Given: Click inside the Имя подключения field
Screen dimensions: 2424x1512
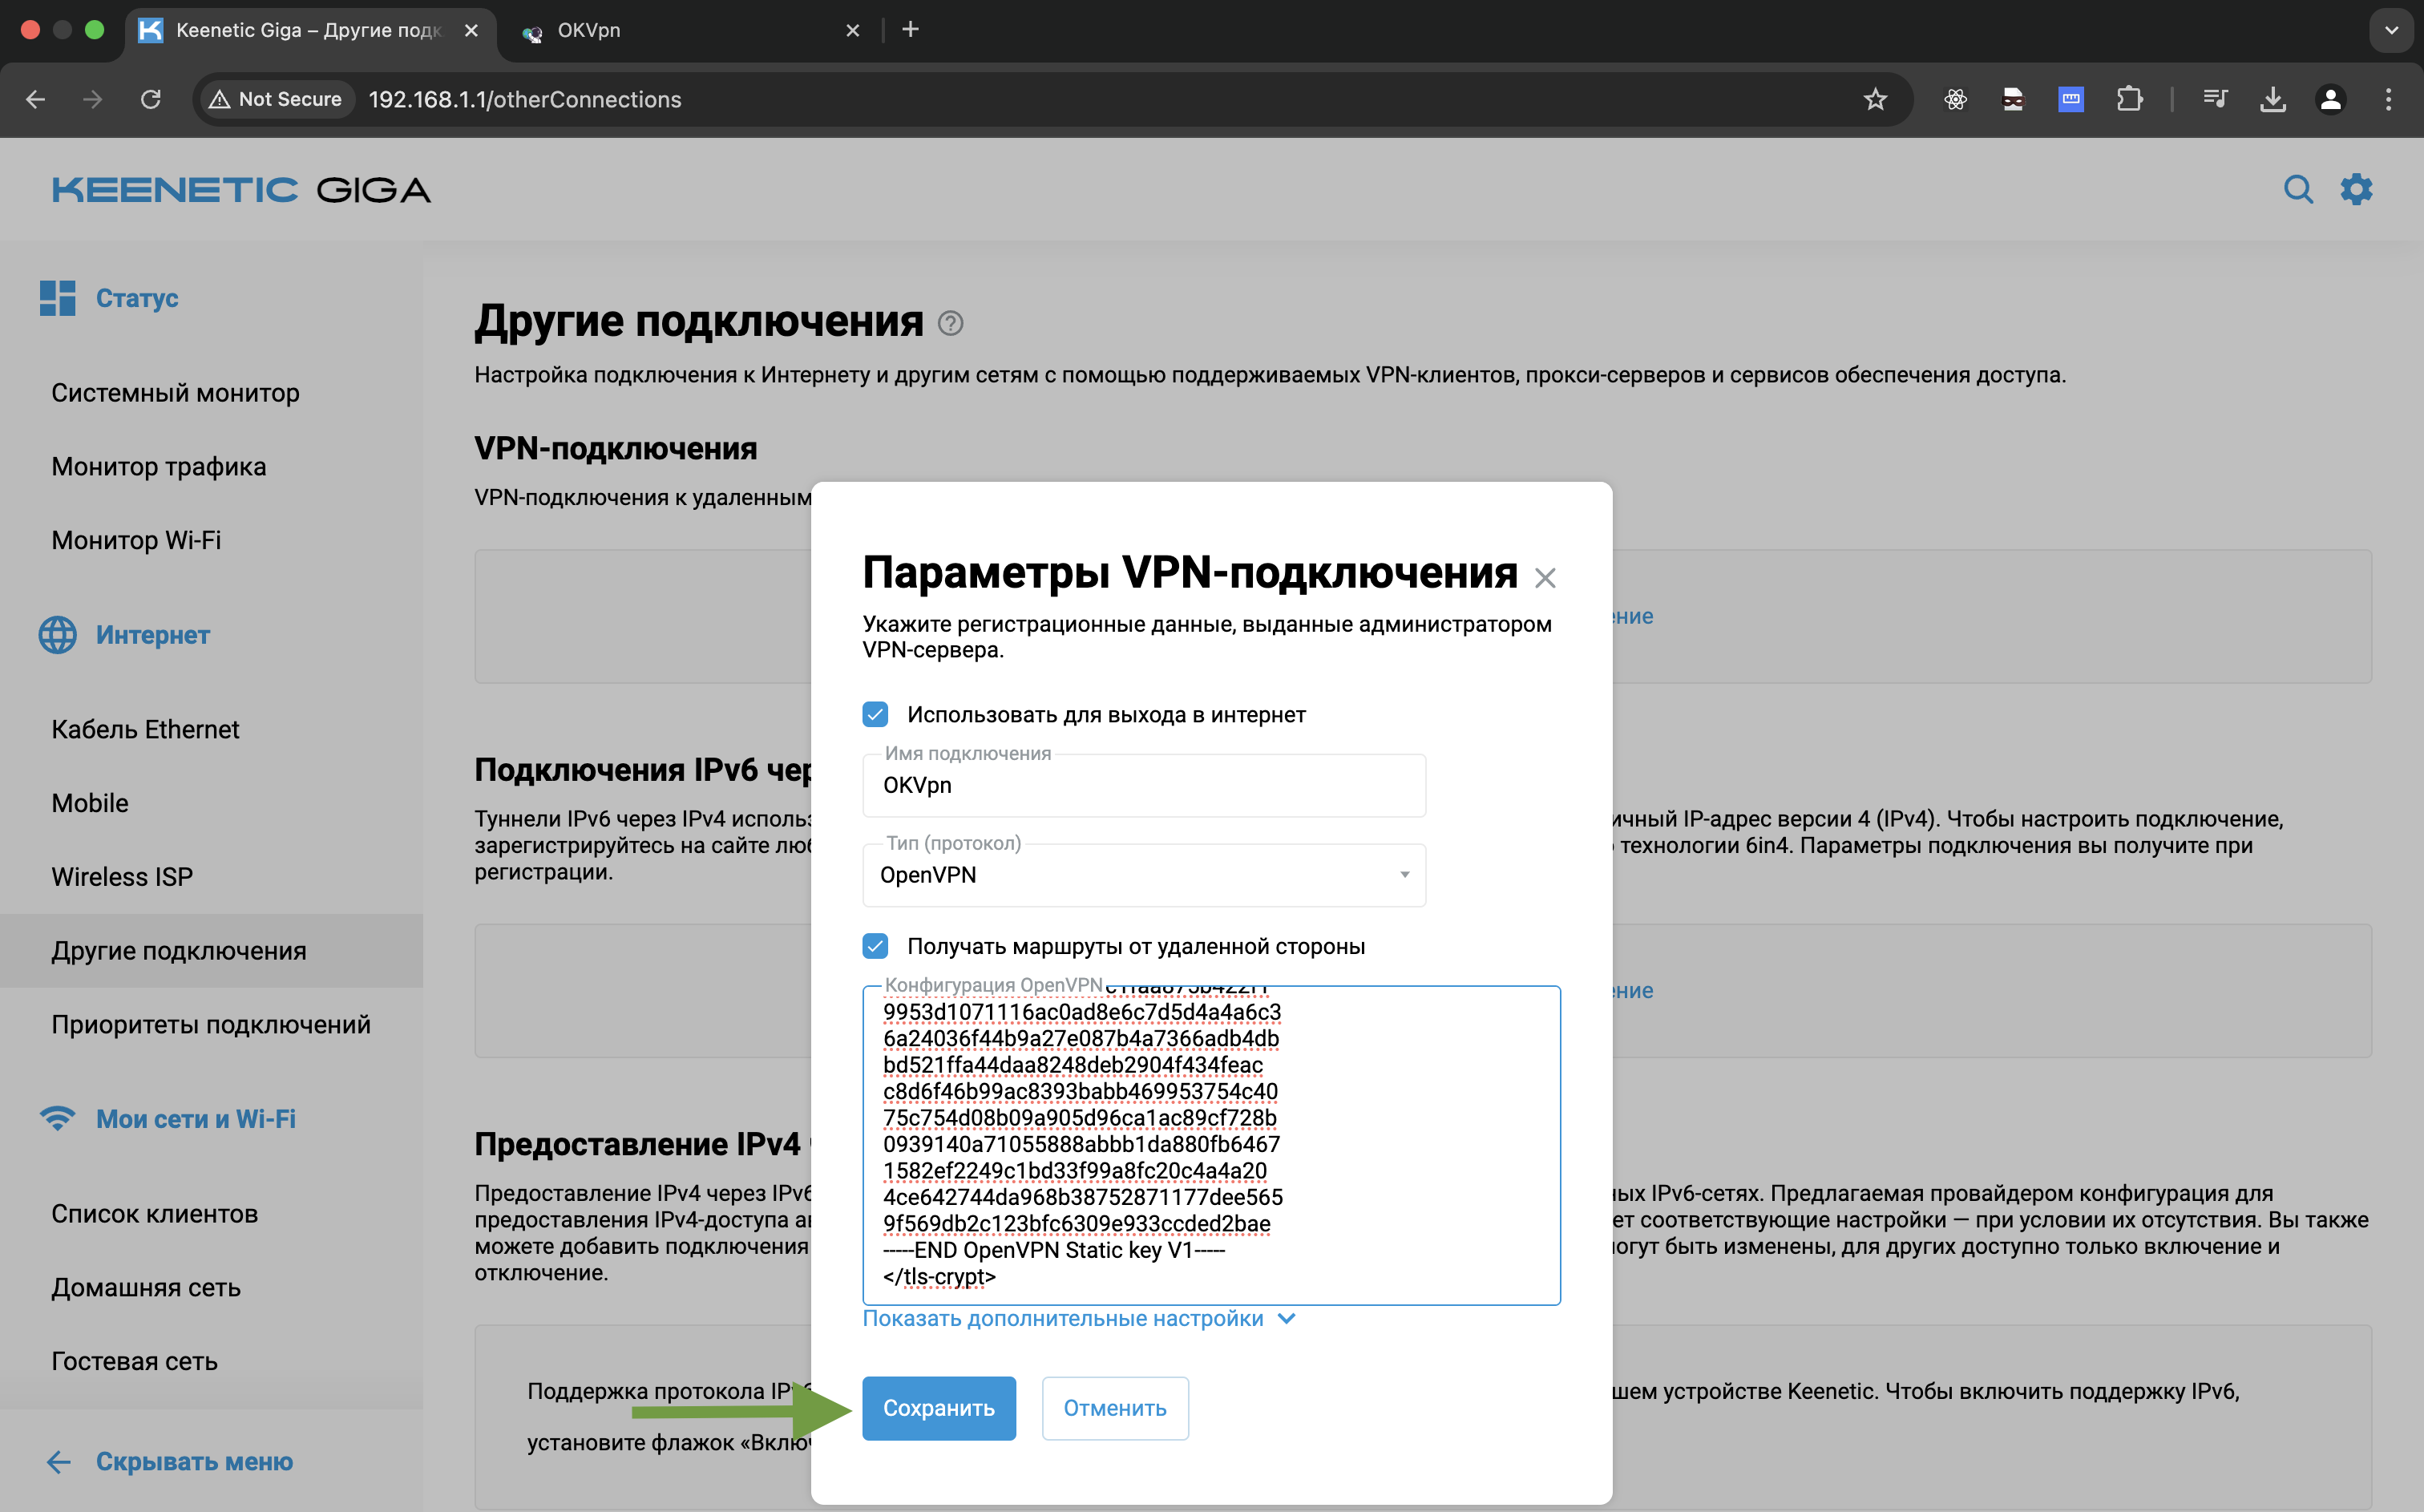Looking at the screenshot, I should (x=1144, y=785).
